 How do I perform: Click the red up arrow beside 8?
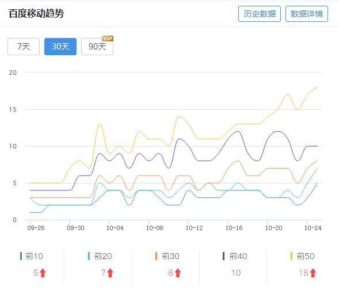[x=178, y=273]
